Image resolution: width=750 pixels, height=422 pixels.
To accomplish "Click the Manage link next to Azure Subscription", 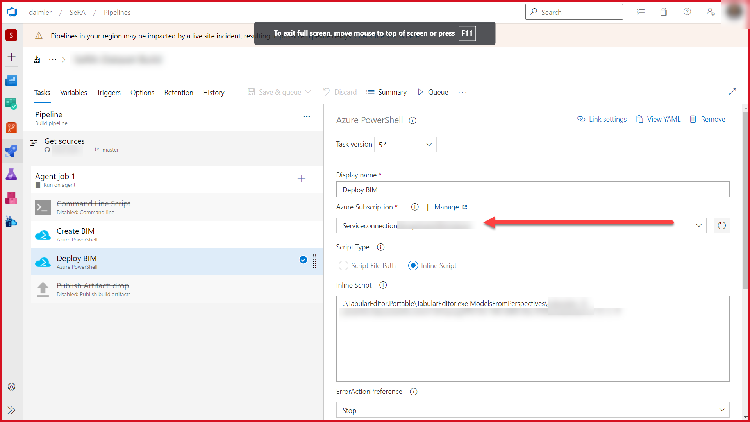I will click(446, 207).
